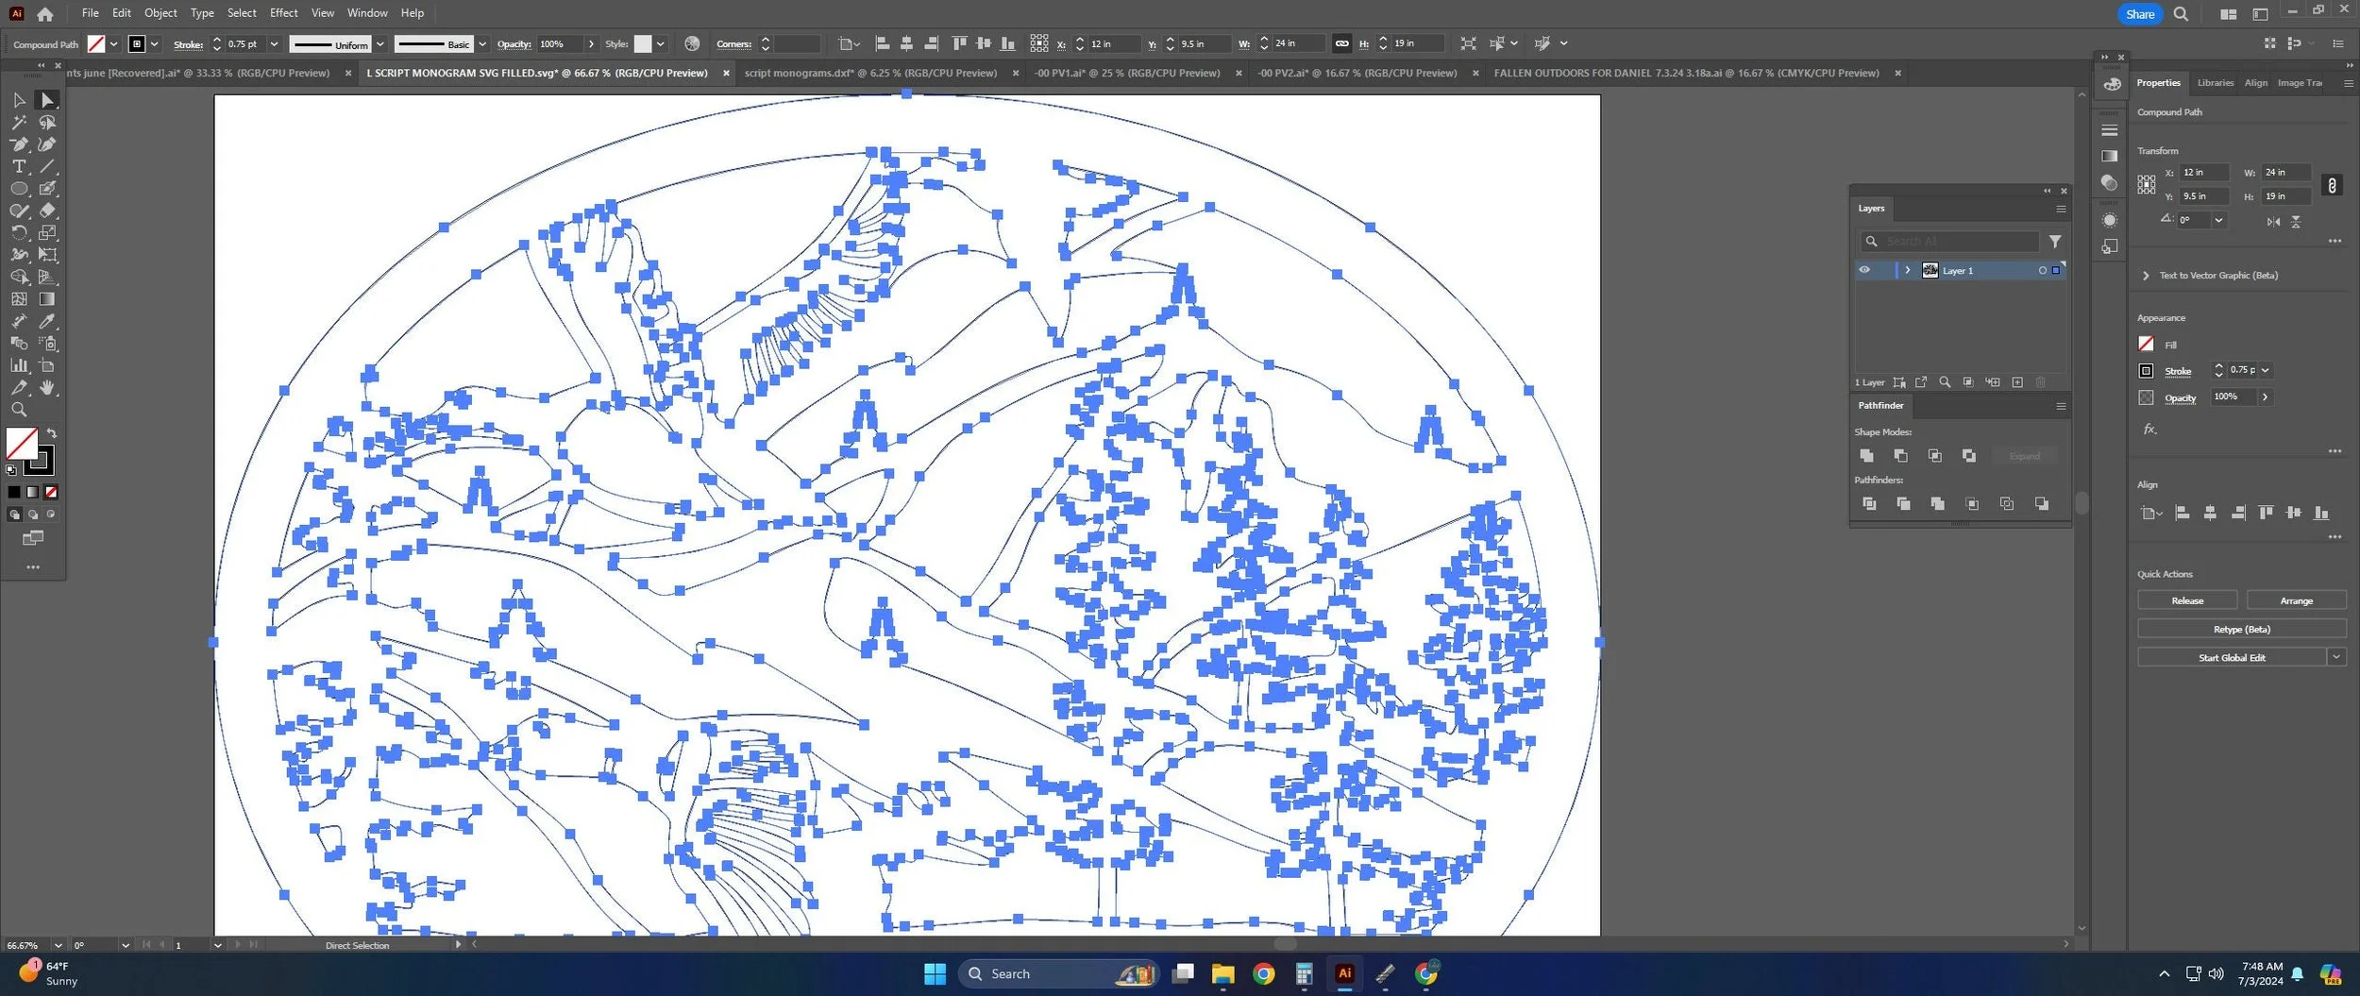Open the Effect menu
This screenshot has height=996, width=2360.
coord(283,13)
